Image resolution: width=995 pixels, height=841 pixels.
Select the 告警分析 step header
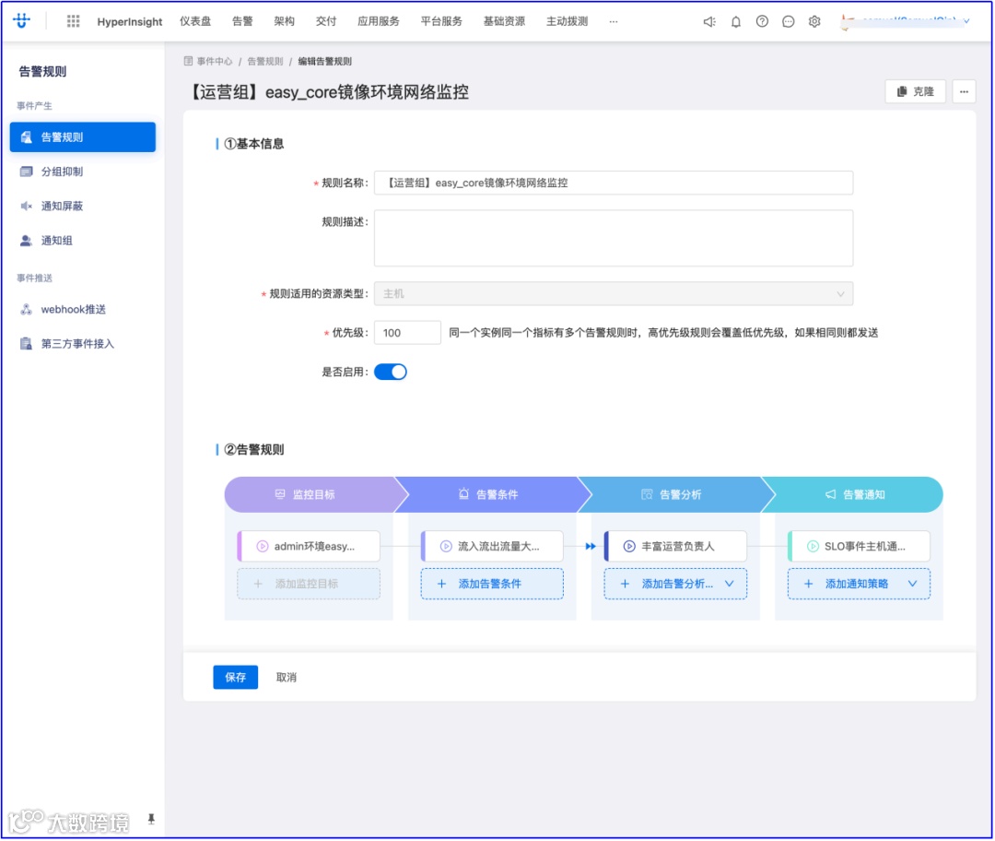coord(675,495)
